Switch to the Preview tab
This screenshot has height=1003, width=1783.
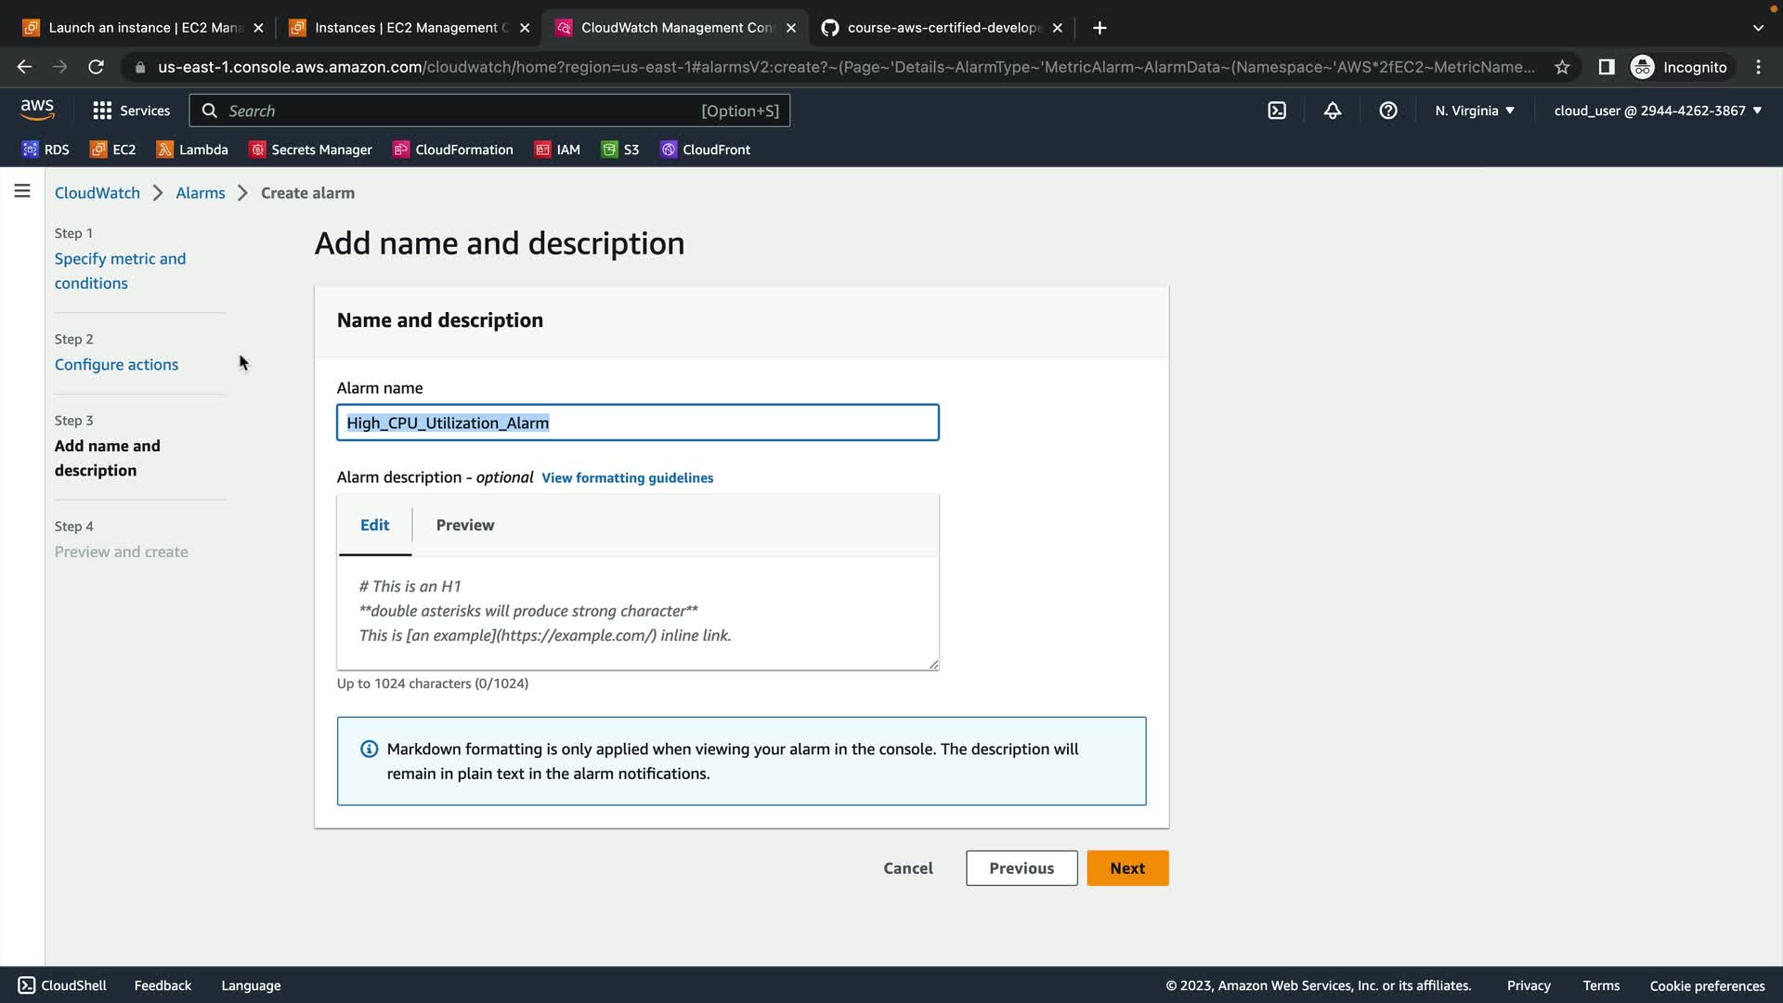coord(464,525)
